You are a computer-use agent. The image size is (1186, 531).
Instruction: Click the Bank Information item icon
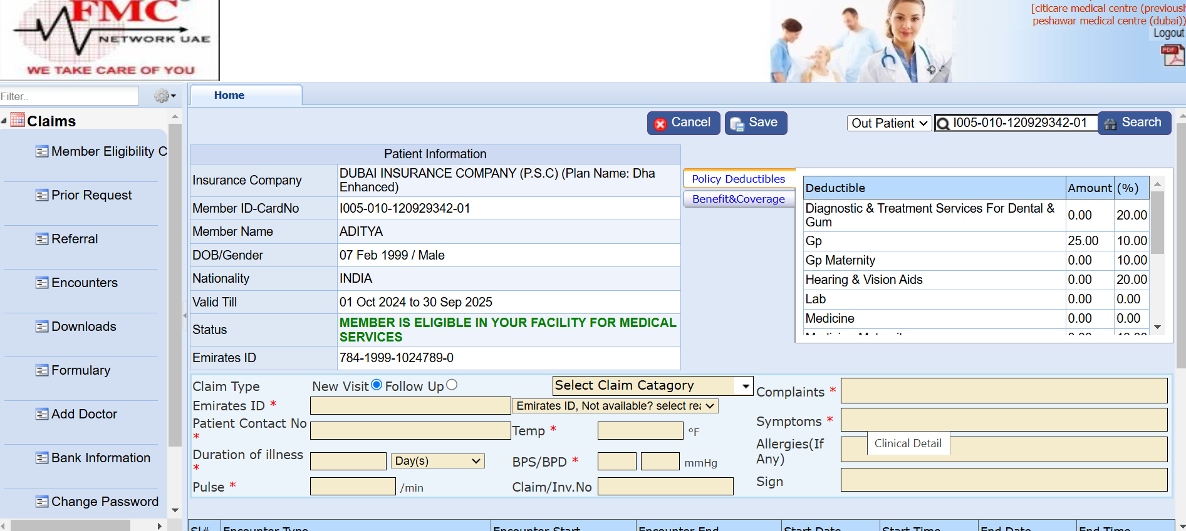[x=42, y=458]
